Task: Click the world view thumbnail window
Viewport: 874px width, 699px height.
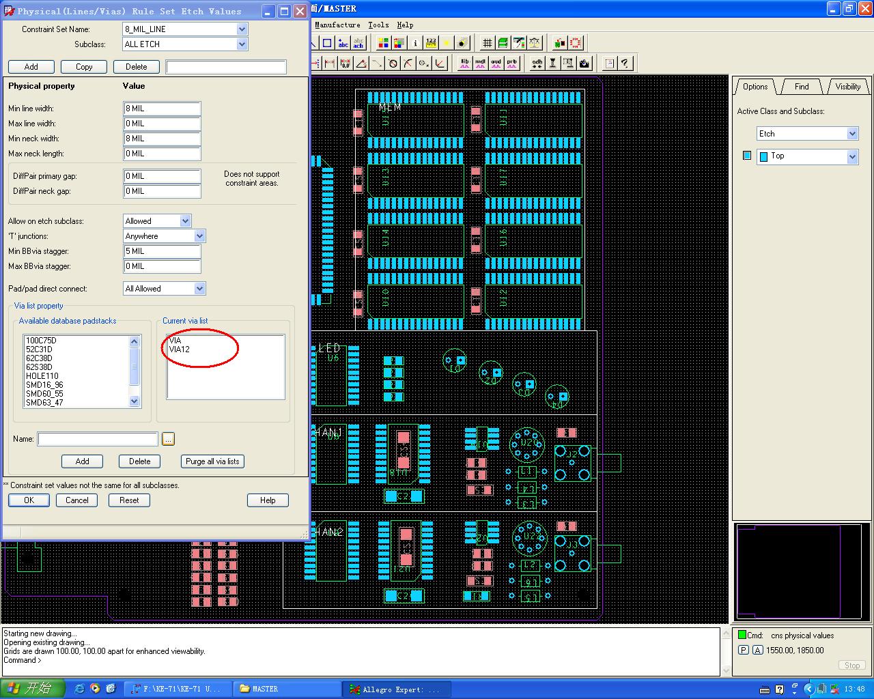Action: pos(800,573)
